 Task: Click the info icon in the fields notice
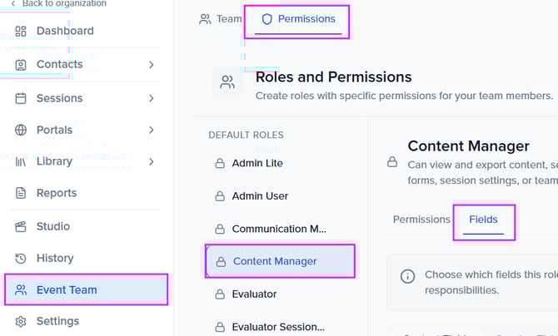point(408,275)
